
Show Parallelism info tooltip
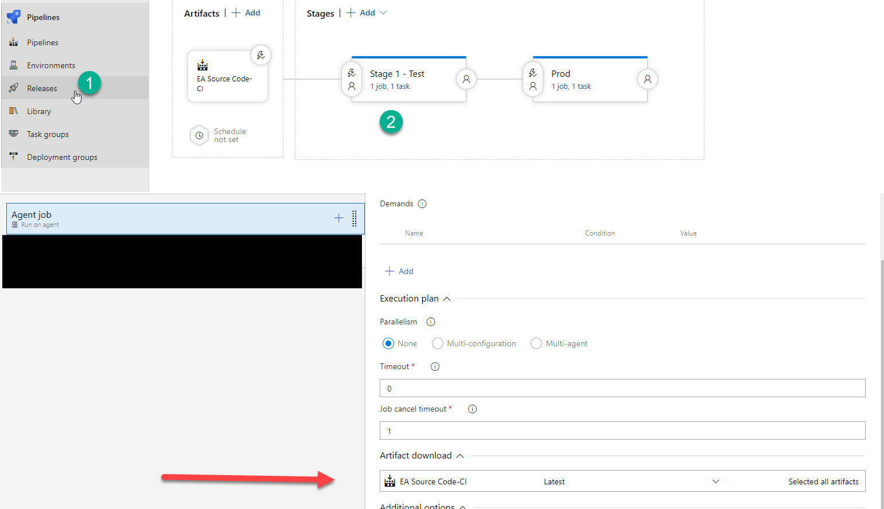431,322
